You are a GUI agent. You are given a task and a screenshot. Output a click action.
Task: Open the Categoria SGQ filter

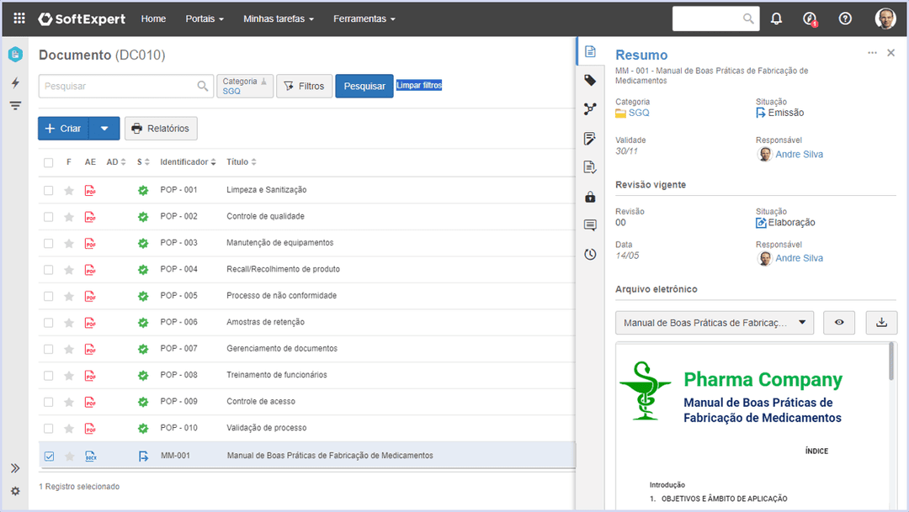(245, 87)
